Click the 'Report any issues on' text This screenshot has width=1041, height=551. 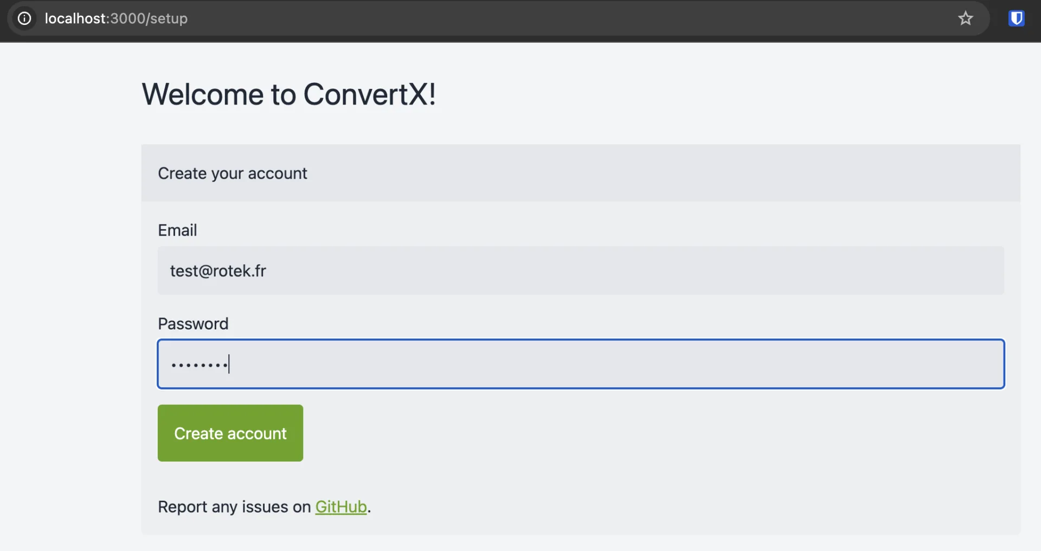click(234, 507)
